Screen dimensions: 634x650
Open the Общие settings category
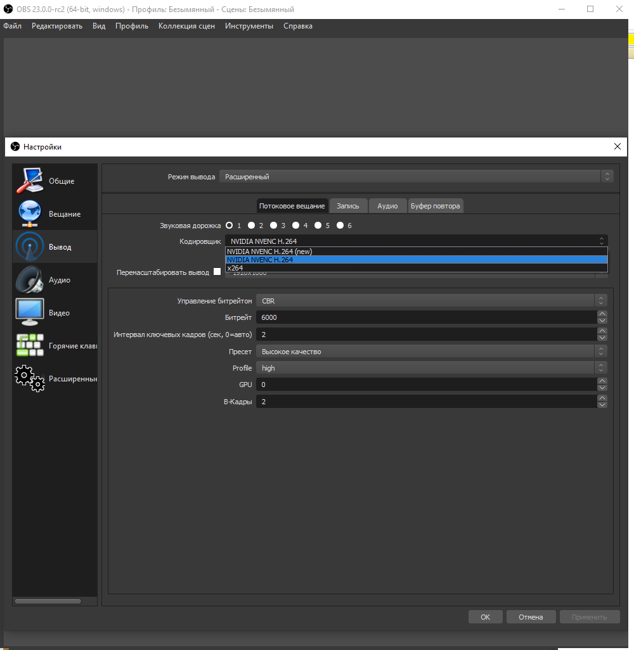[x=55, y=181]
